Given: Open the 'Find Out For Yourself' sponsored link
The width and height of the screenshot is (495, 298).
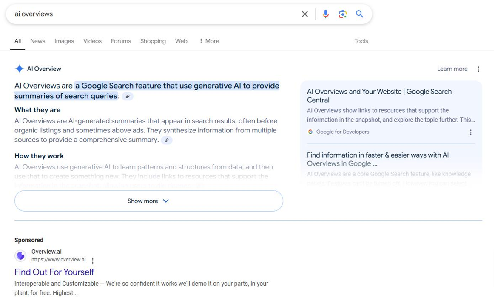Looking at the screenshot, I should [x=54, y=272].
